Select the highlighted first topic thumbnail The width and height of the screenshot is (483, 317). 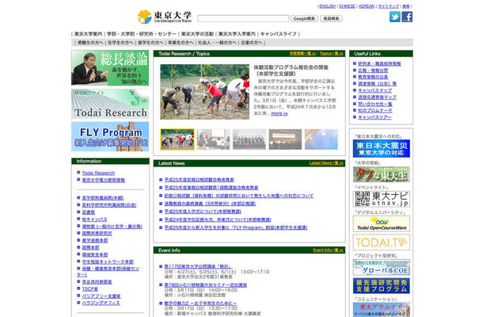point(177,139)
